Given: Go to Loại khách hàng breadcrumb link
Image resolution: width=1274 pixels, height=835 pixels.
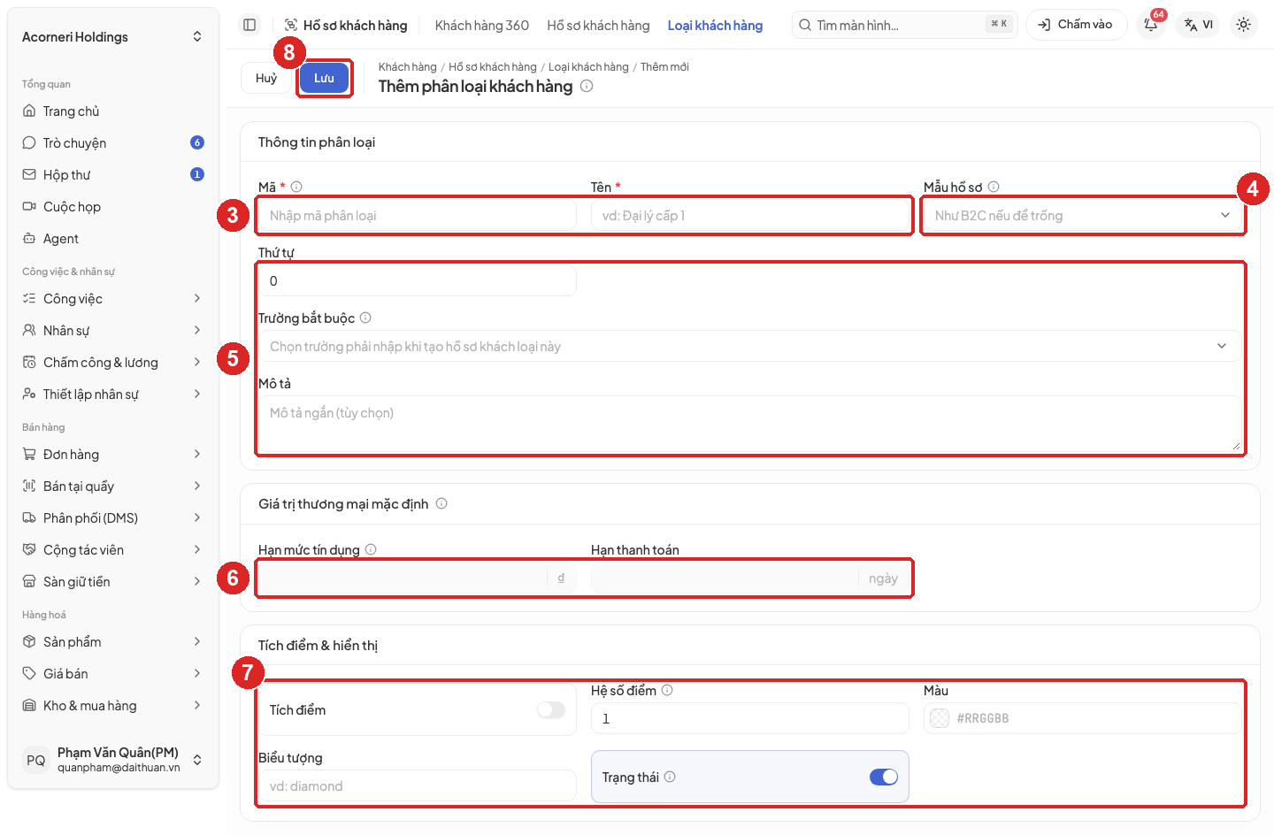Looking at the screenshot, I should point(588,67).
